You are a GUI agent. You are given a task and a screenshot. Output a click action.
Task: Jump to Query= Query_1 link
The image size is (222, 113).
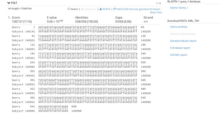[x=179, y=8]
